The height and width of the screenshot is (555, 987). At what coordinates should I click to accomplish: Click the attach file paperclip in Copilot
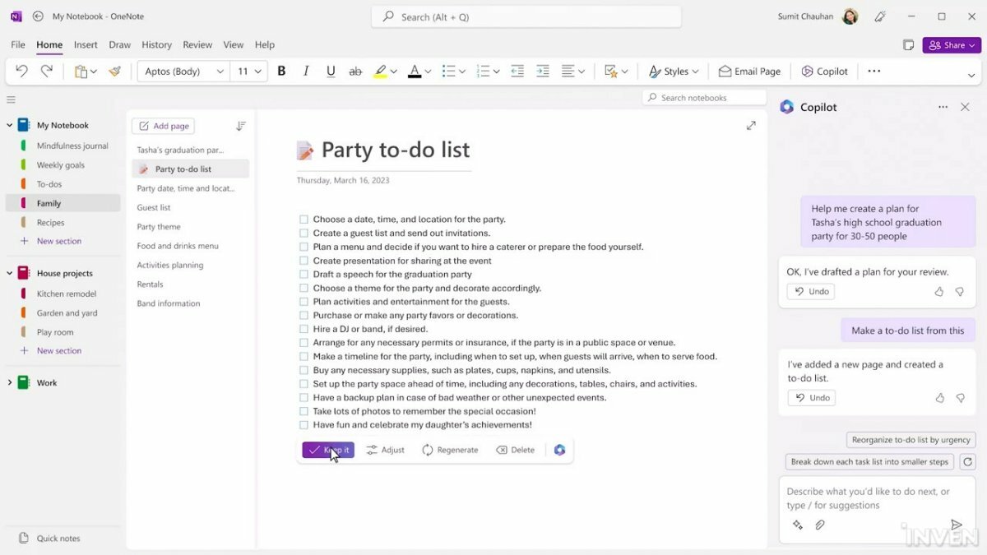pos(820,525)
